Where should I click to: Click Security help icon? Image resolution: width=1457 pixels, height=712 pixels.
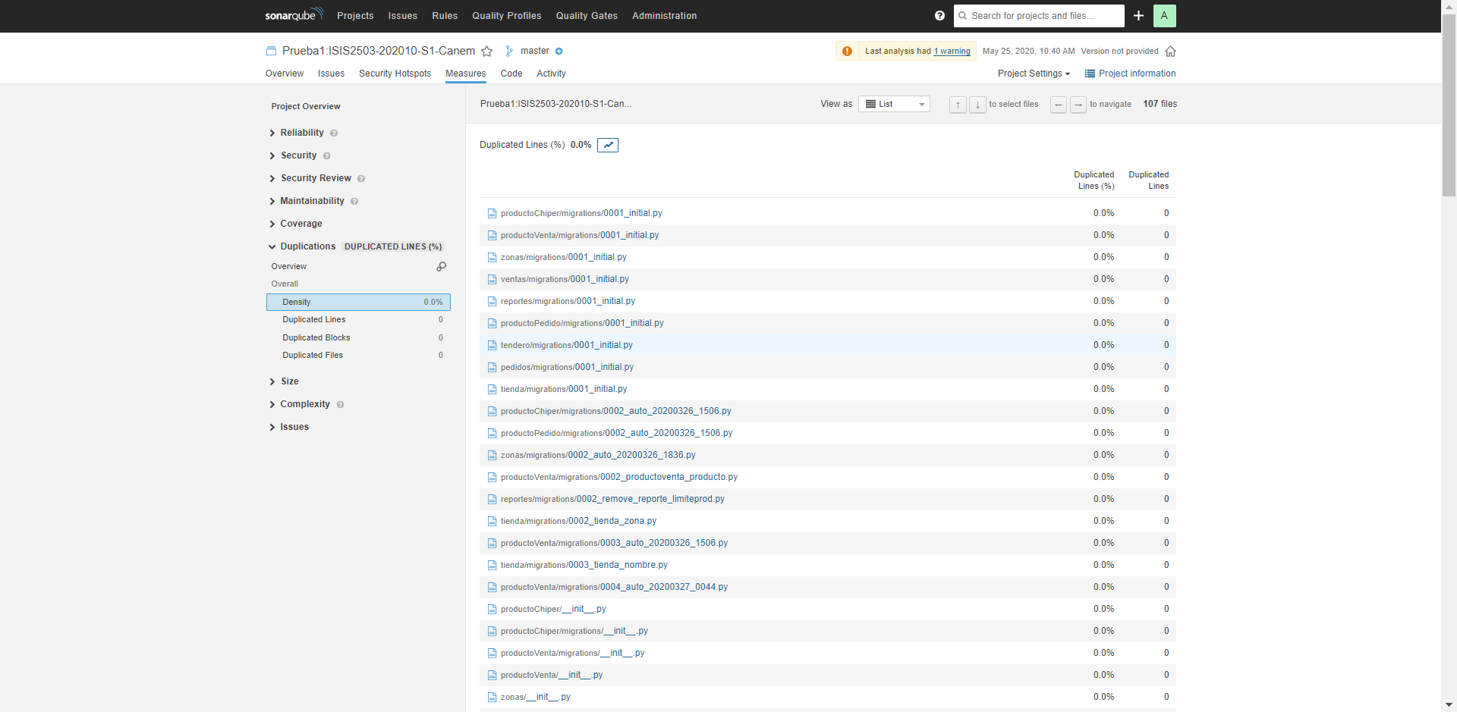click(326, 156)
